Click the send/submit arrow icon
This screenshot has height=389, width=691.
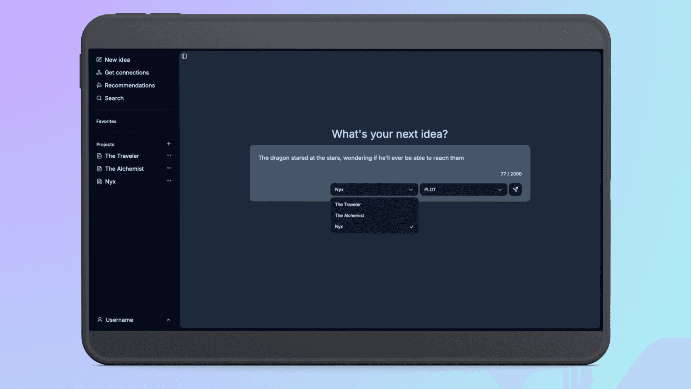pyautogui.click(x=515, y=189)
